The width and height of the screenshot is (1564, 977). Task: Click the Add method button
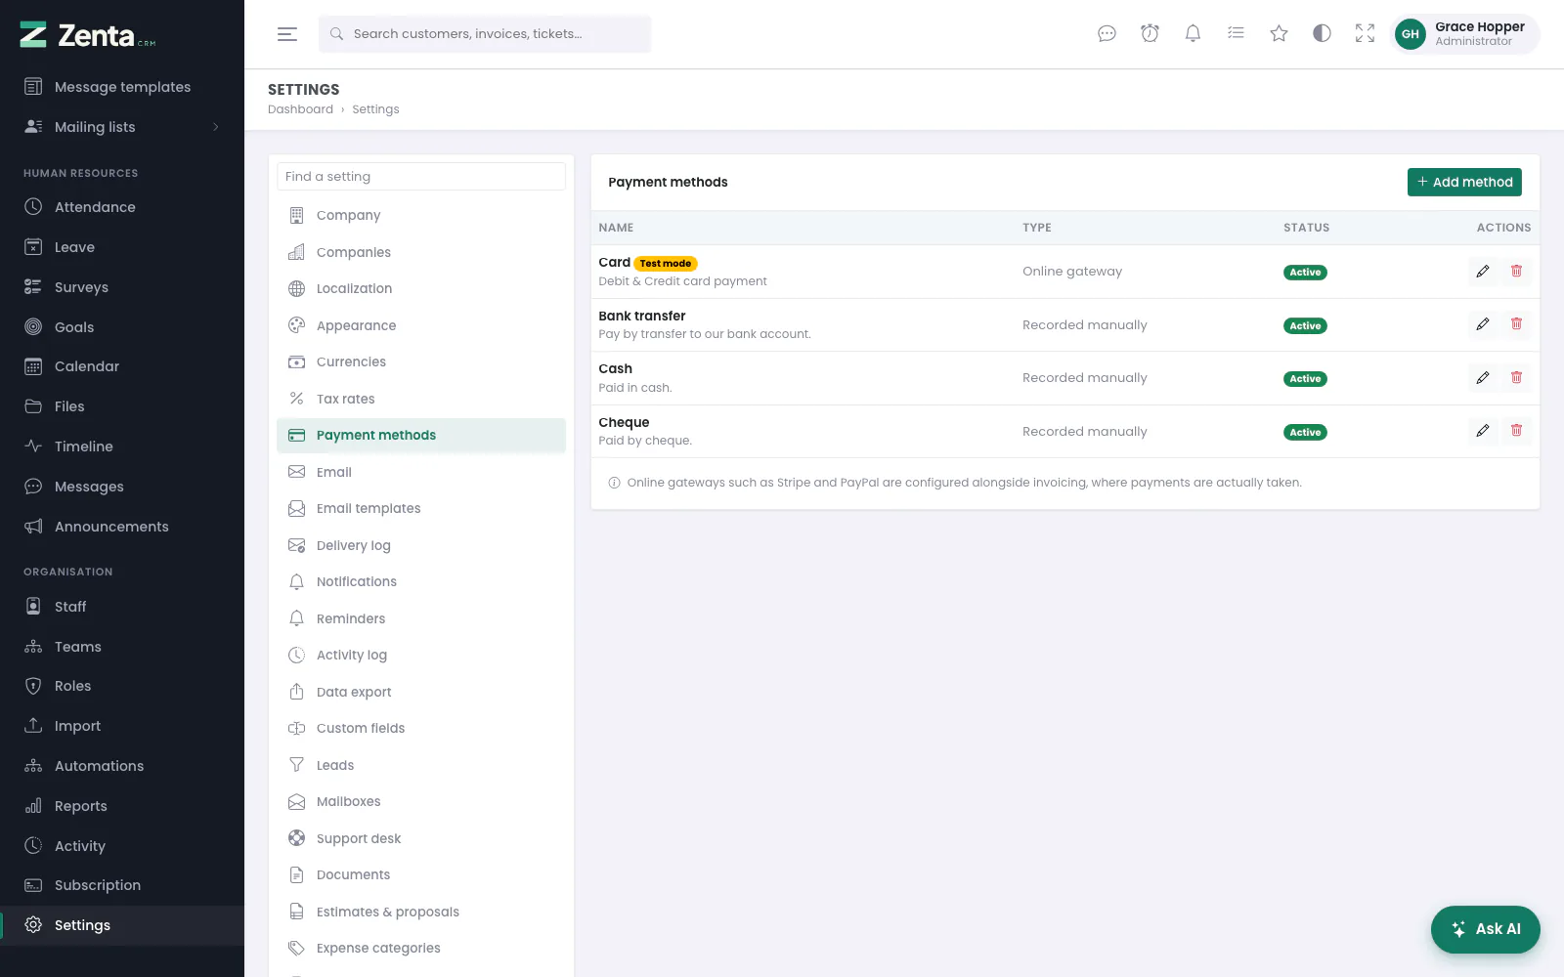coord(1464,182)
